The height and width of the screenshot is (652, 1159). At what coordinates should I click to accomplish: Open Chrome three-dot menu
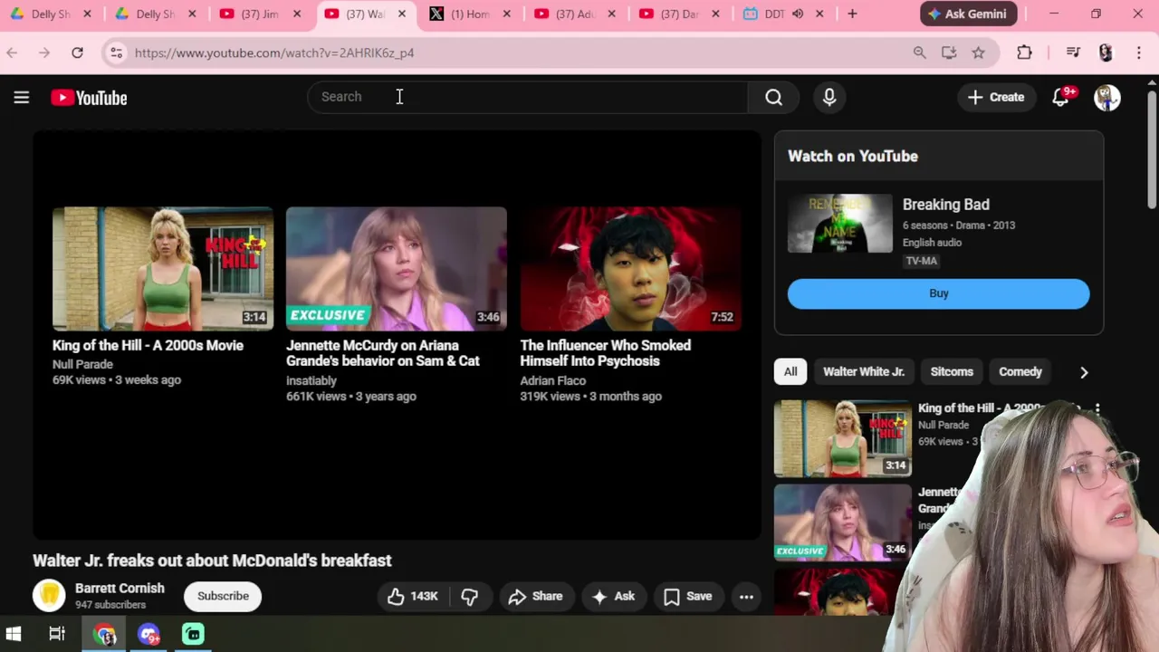(x=1139, y=53)
